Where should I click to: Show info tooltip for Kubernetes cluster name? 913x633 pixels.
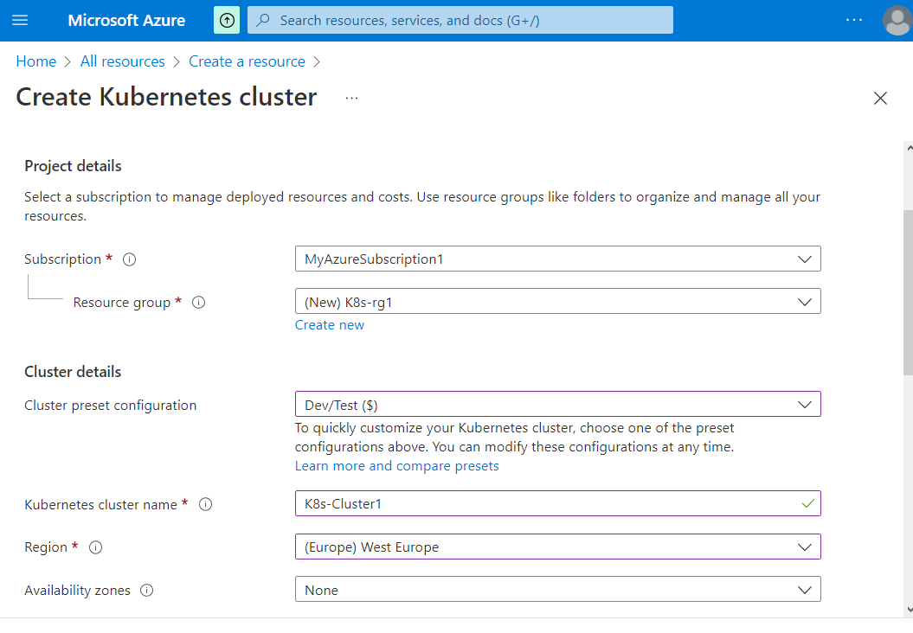coord(206,504)
